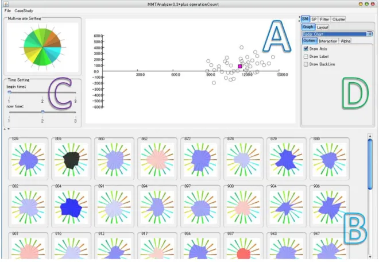Select radar chart thumbnail 910
379x262 pixels.
coord(71,248)
